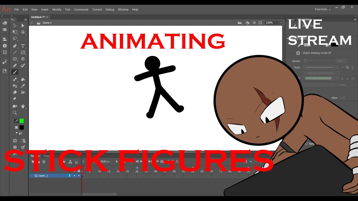Click the green stroke color swatch
Viewport: 358px width, 201px height.
(22, 121)
